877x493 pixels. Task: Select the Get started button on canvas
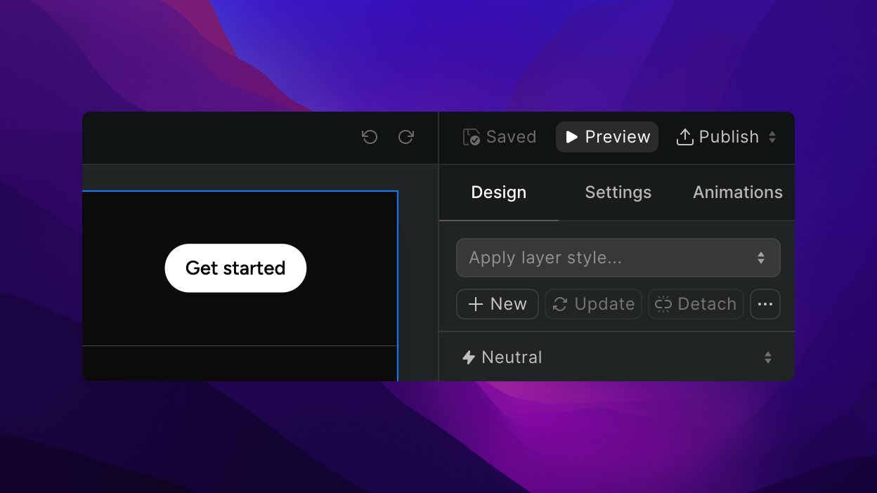pyautogui.click(x=235, y=268)
